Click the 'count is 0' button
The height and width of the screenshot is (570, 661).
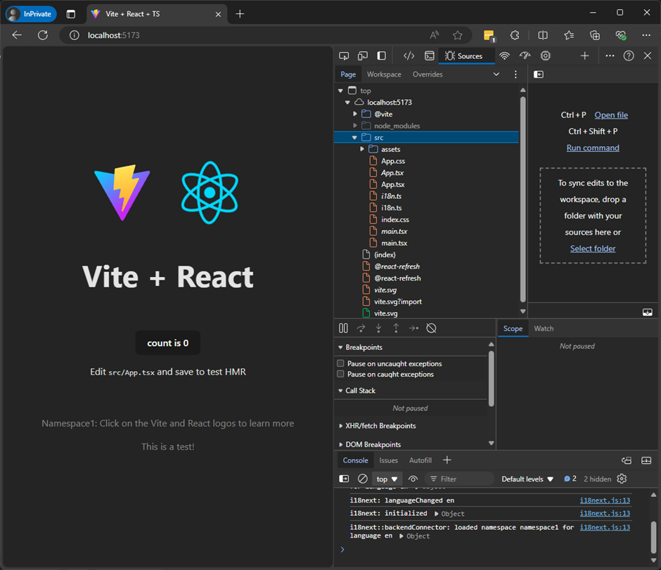(167, 343)
